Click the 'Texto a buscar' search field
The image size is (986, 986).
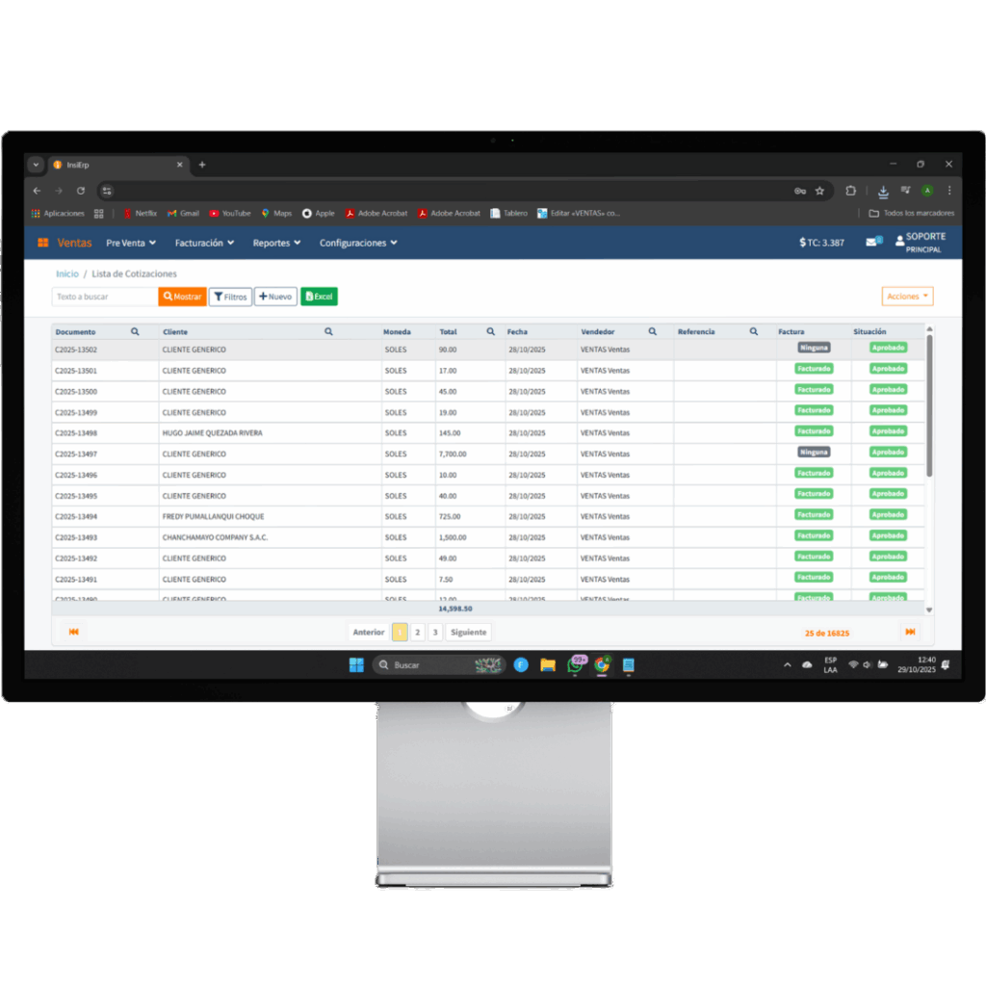[104, 297]
